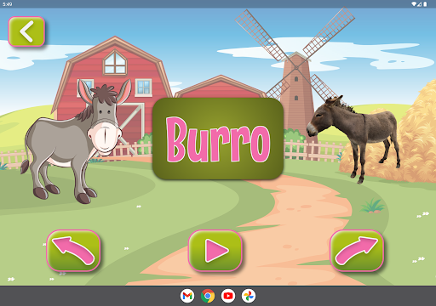
Task: Show the previous animal with the left arrow
Action: click(73, 251)
